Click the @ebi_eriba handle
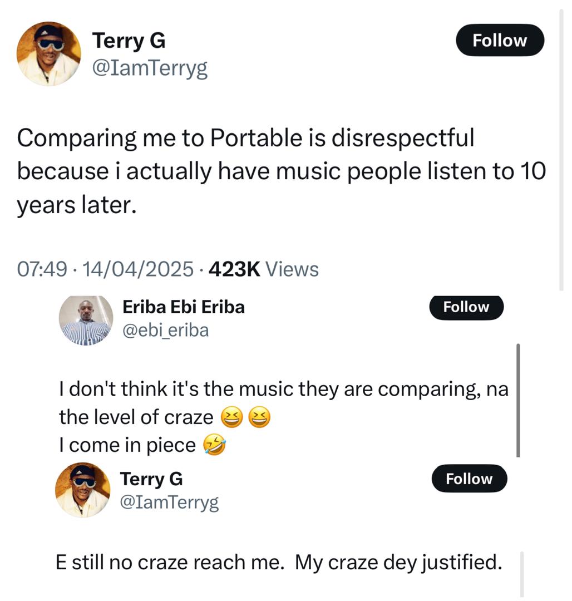The width and height of the screenshot is (572, 601). tap(165, 331)
